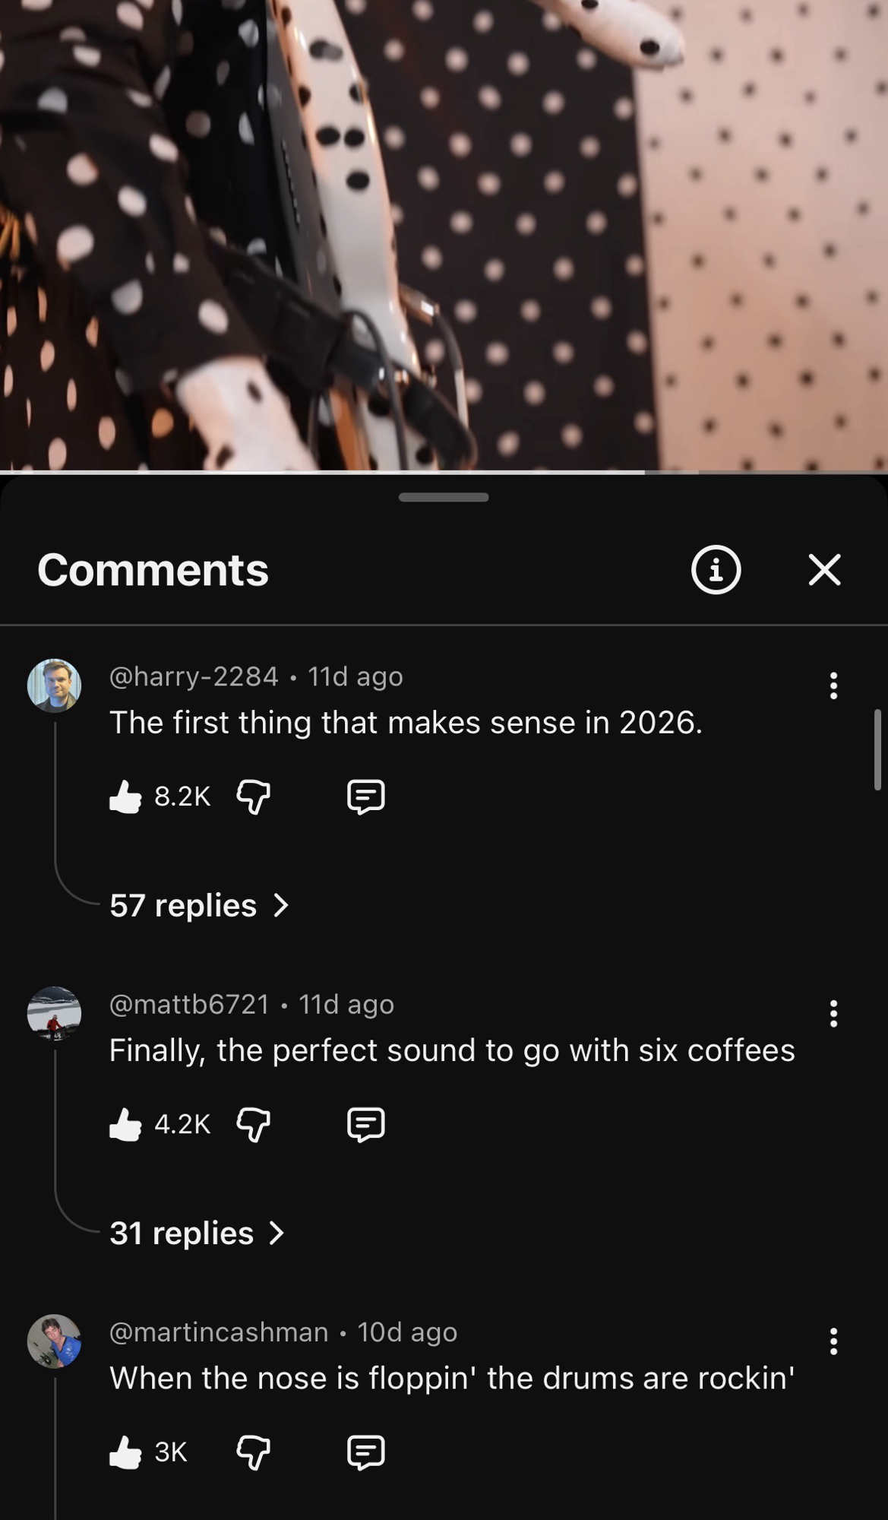This screenshot has height=1520, width=888.
Task: Click the video progress bar
Action: click(444, 472)
